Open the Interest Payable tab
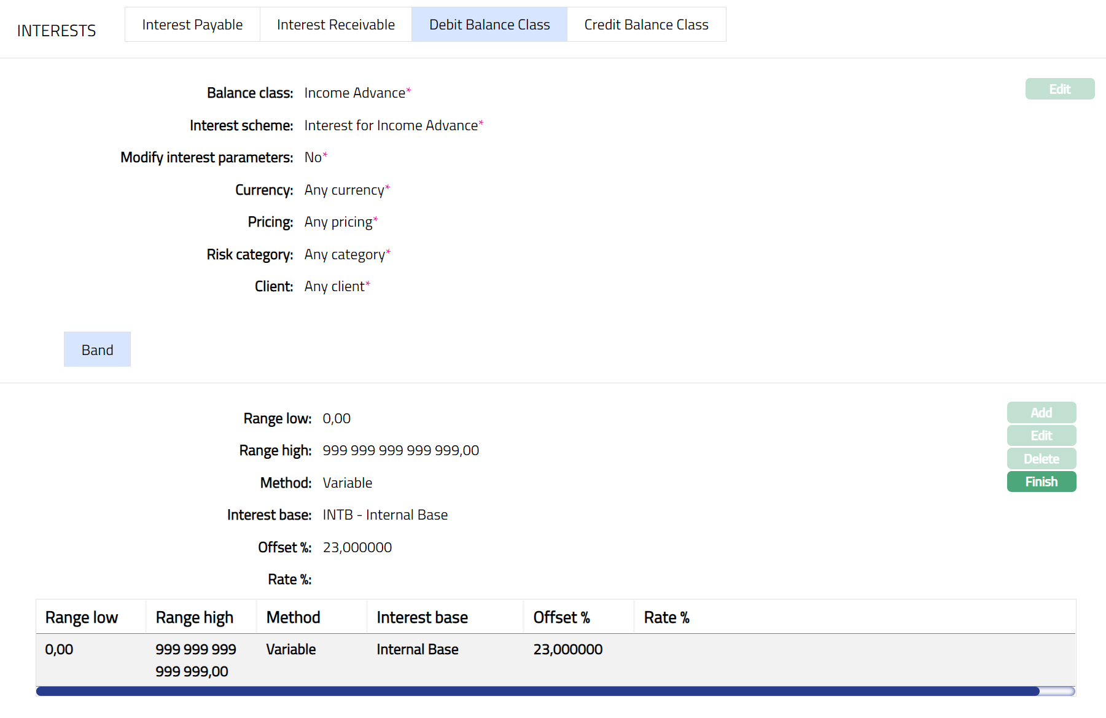Screen dimensions: 1106x718 click(192, 25)
